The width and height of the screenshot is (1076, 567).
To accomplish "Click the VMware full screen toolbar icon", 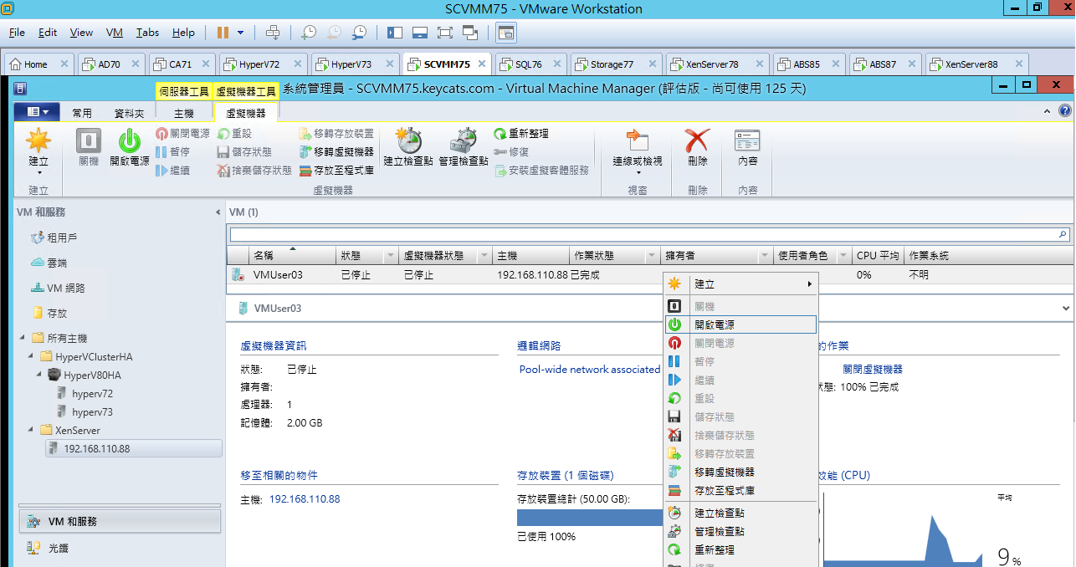I will tap(445, 33).
